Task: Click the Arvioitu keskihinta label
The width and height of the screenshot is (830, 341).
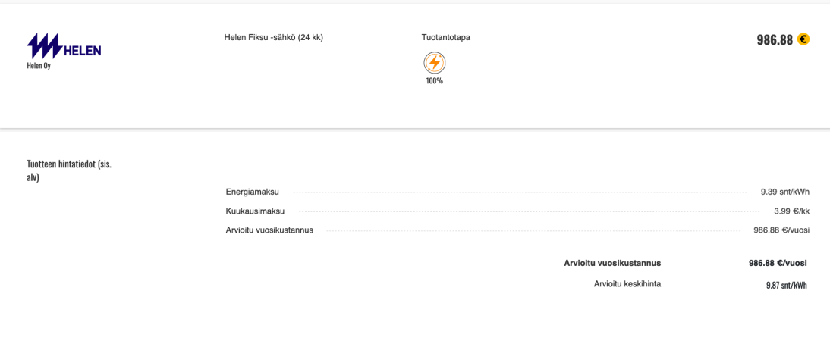Action: pos(627,284)
